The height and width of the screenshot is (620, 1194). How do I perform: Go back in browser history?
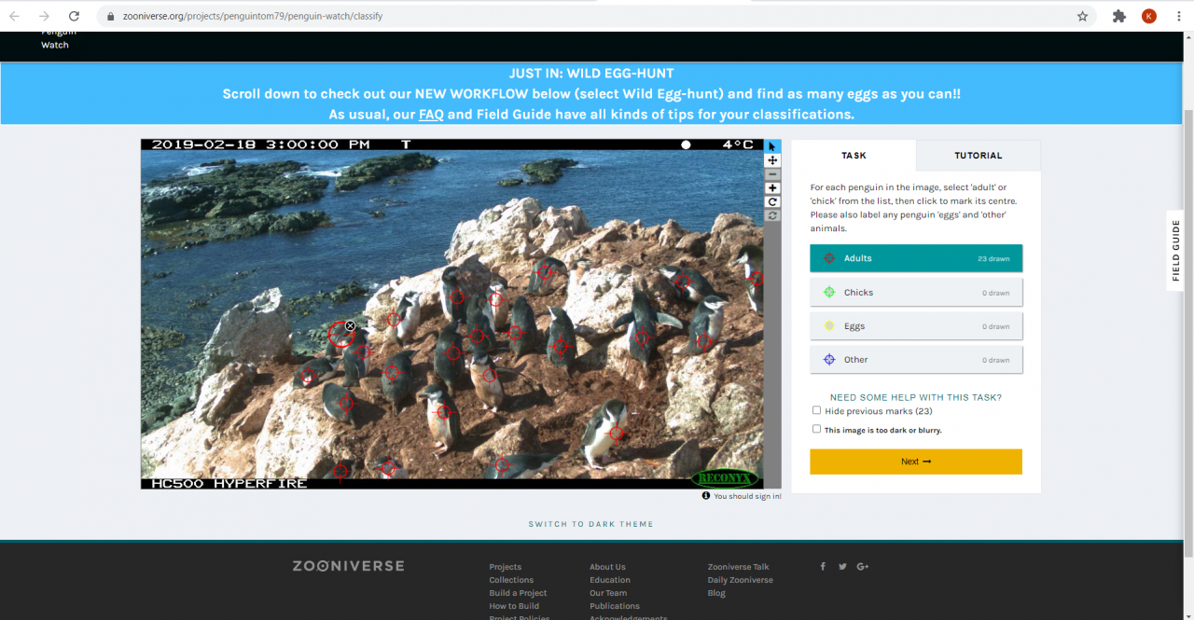point(14,16)
